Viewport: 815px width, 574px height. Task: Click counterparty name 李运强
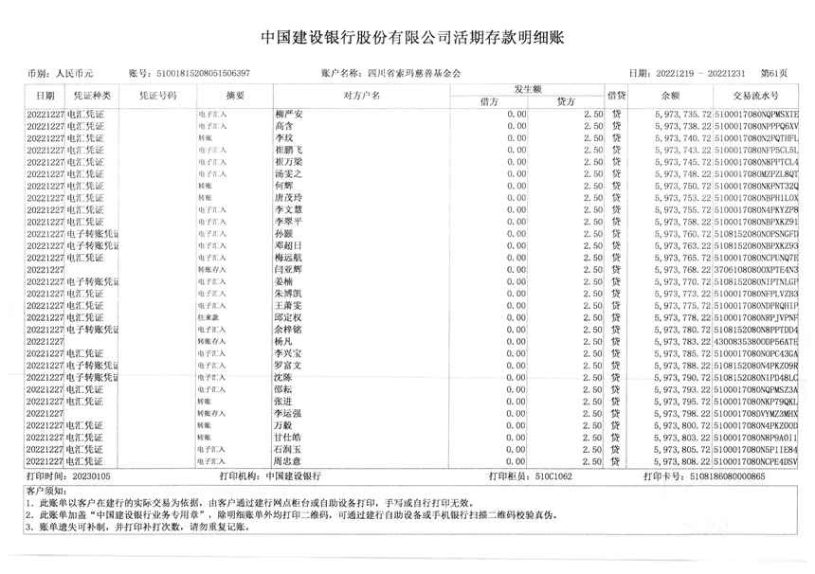(288, 414)
